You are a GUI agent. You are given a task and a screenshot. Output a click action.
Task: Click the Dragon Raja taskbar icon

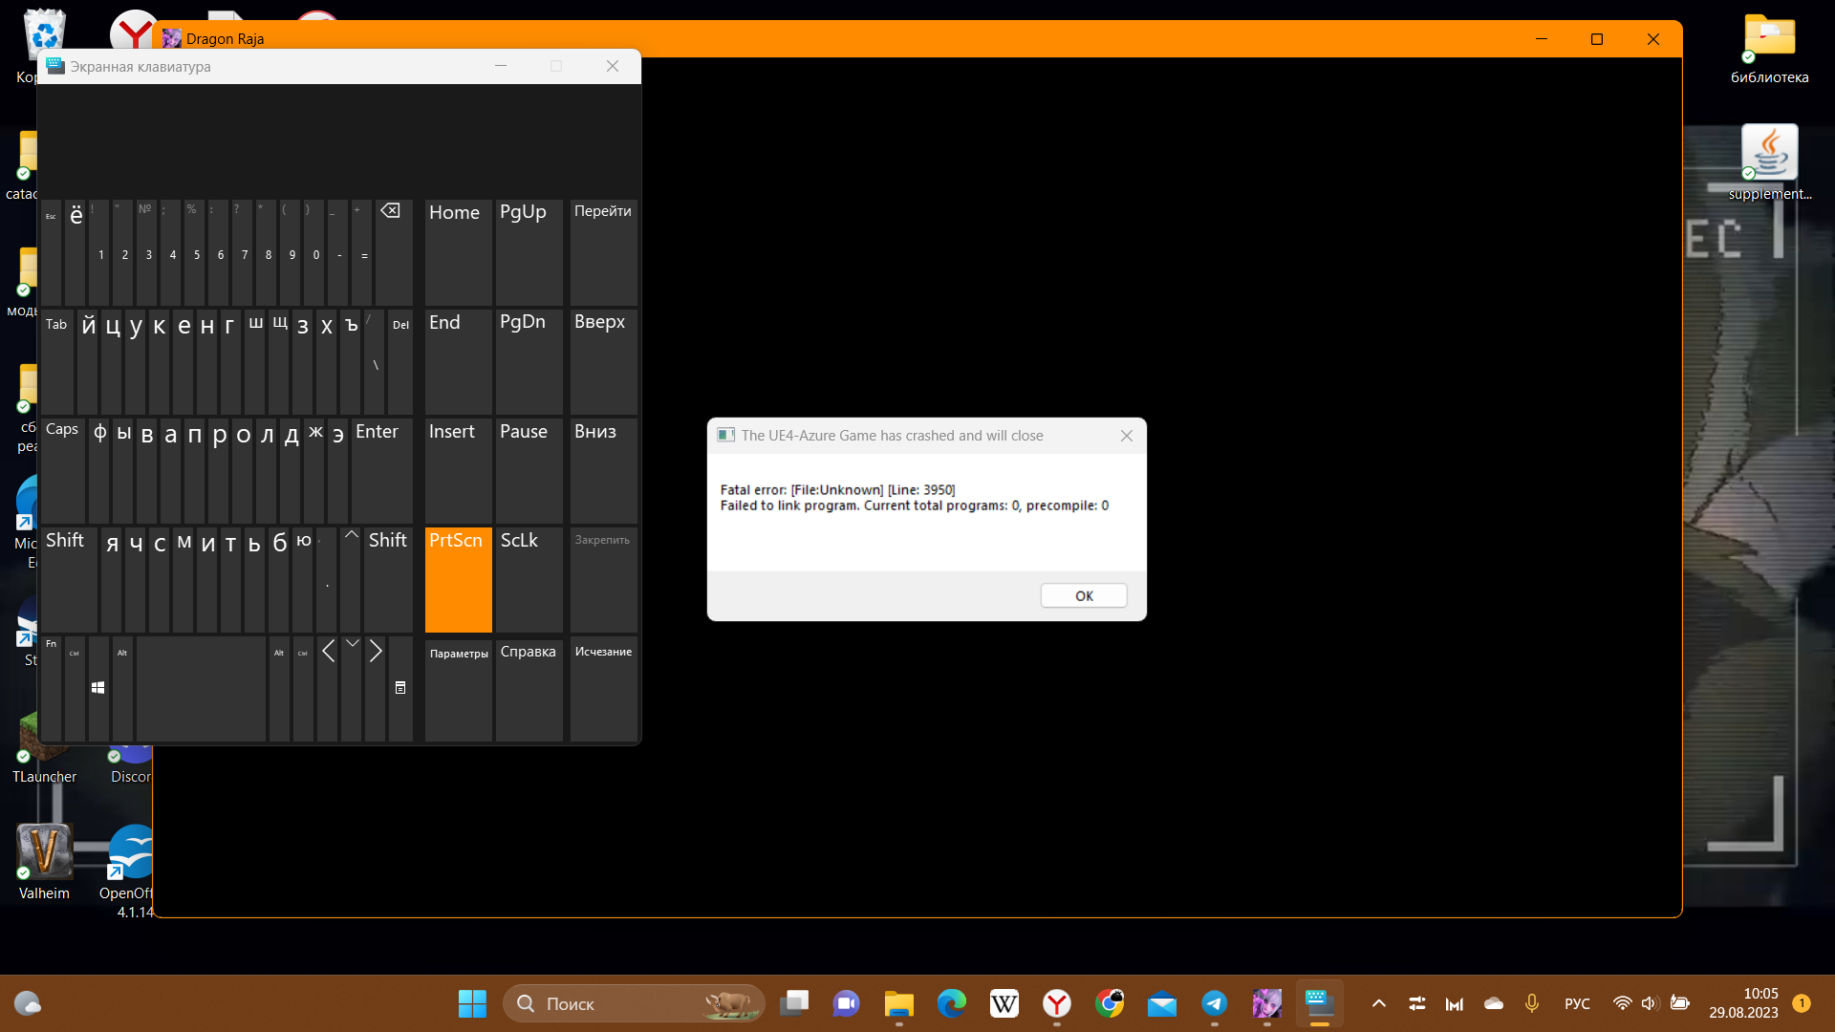(1266, 1003)
